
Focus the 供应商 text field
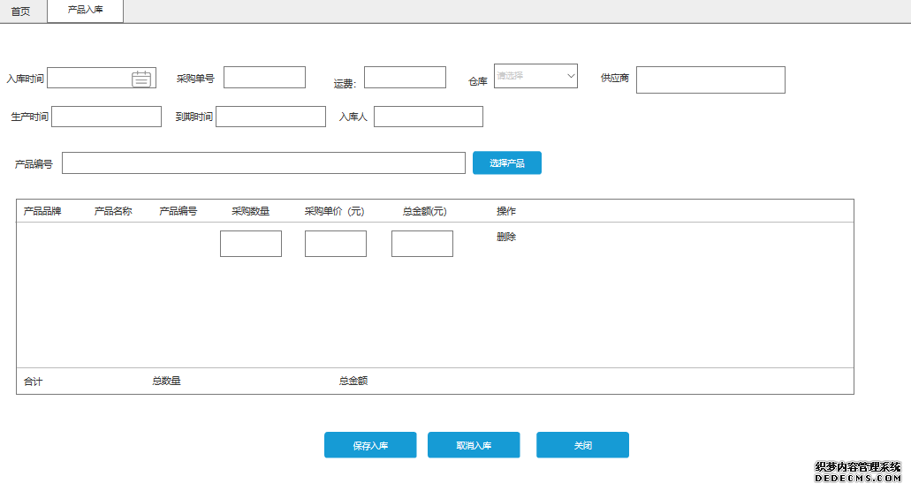(x=710, y=79)
